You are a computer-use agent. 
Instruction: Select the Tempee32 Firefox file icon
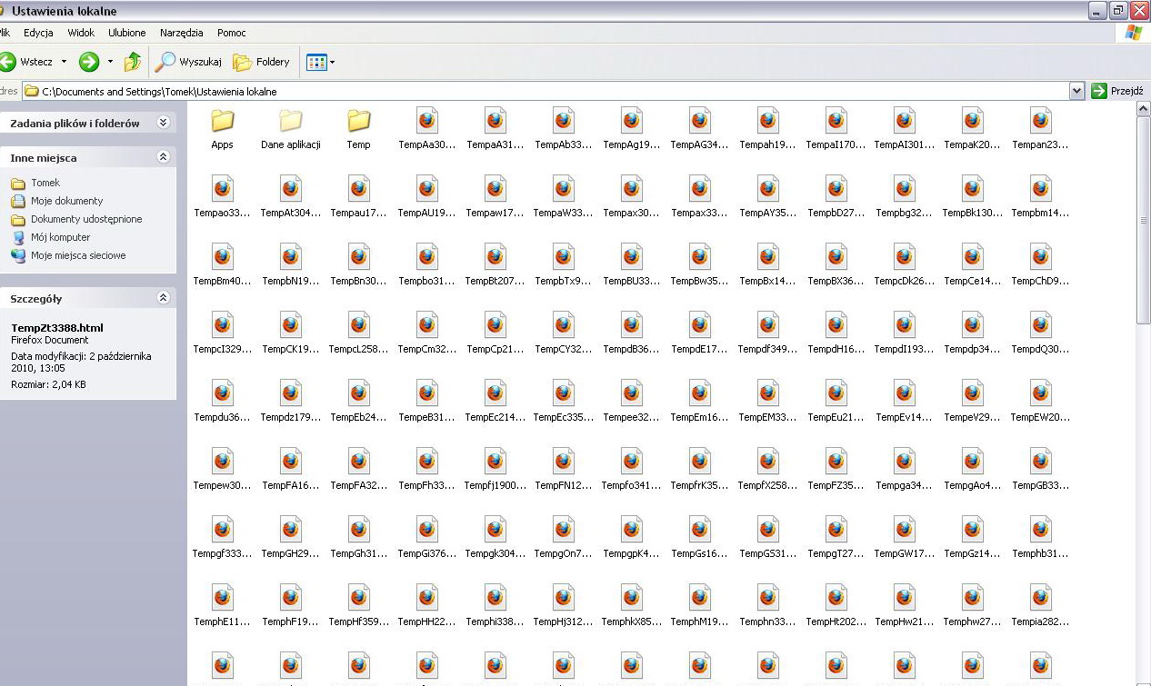(632, 393)
